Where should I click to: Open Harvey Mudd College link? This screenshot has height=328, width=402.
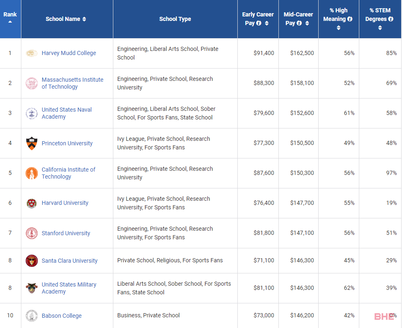(69, 53)
